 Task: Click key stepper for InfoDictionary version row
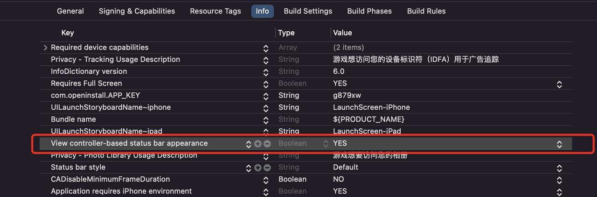(266, 72)
